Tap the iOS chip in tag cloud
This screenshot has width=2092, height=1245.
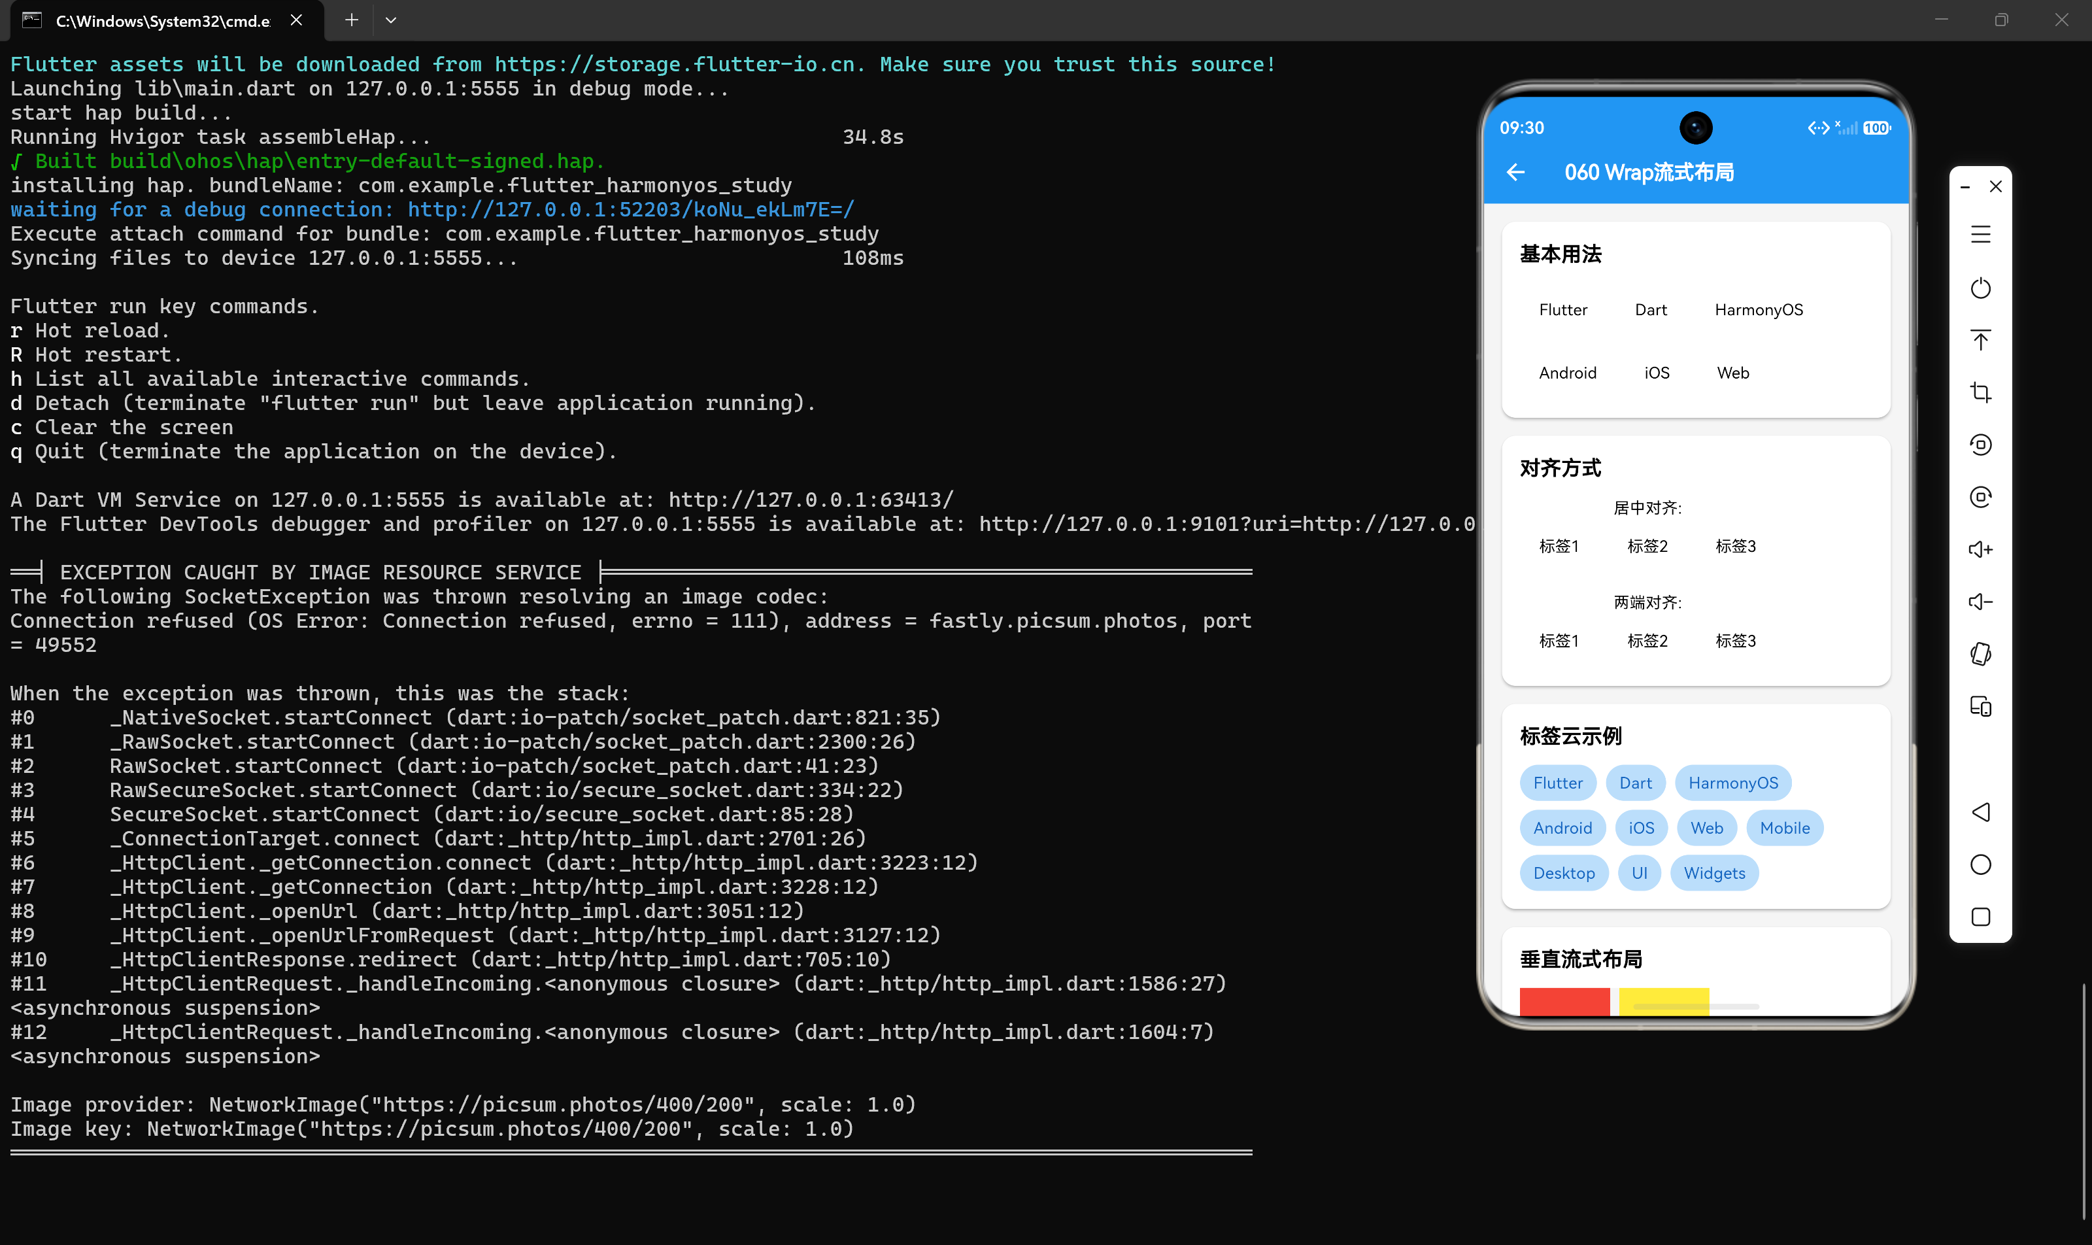[x=1641, y=828]
